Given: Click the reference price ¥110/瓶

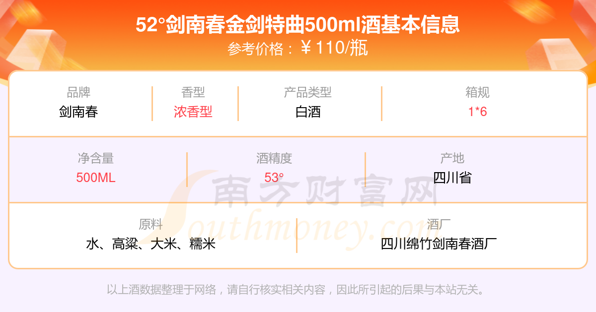Looking at the screenshot, I should click(334, 48).
